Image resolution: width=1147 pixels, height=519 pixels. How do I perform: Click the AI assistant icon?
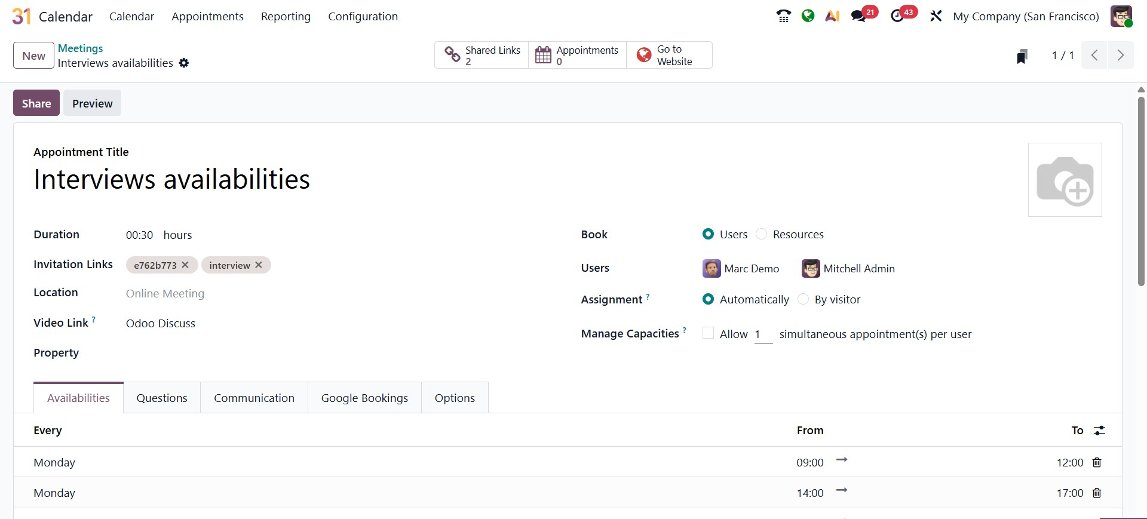pyautogui.click(x=832, y=16)
